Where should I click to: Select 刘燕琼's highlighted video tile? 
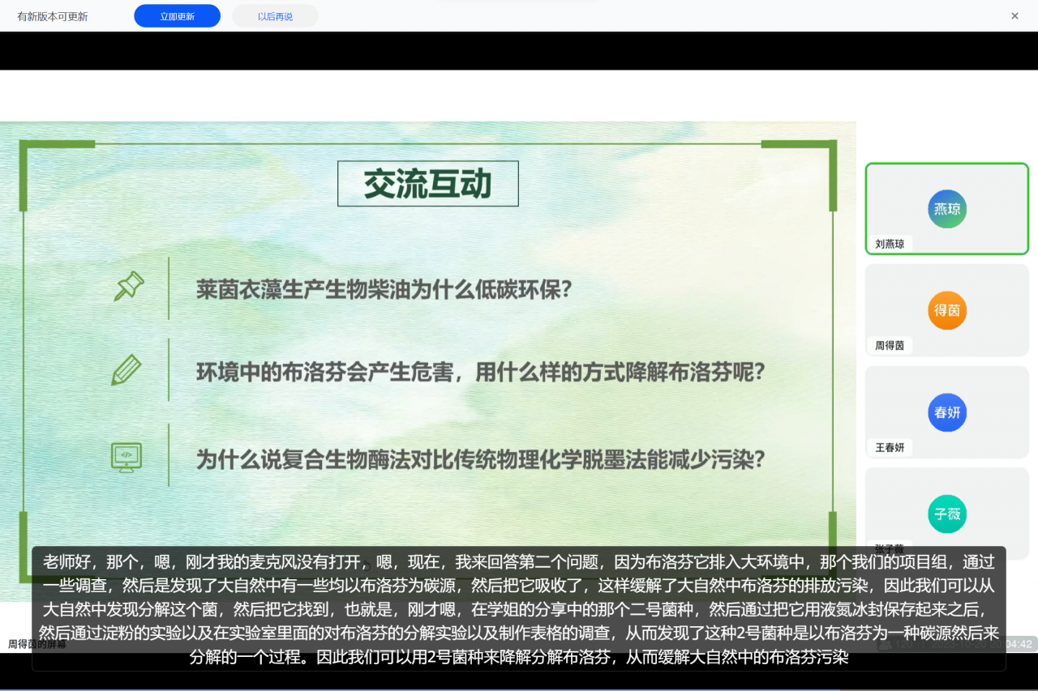[946, 209]
